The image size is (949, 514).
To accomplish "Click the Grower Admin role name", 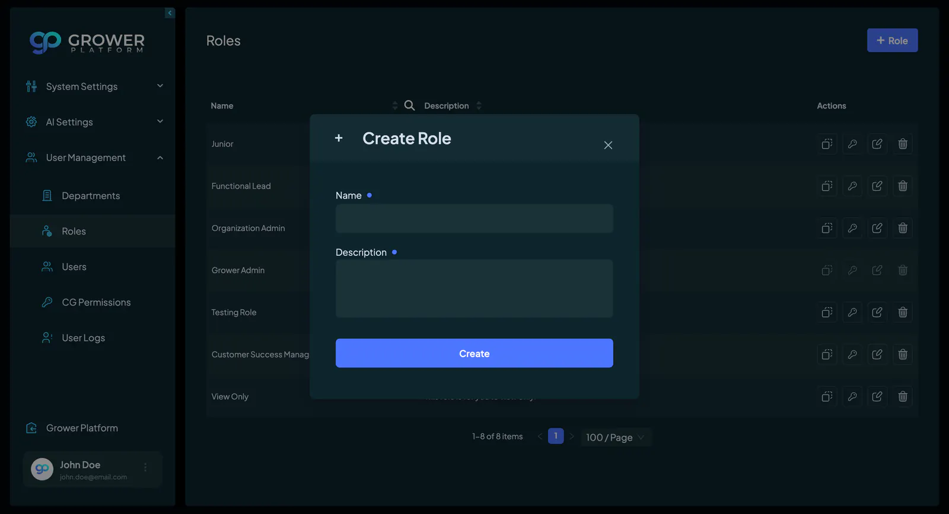I will [x=238, y=270].
